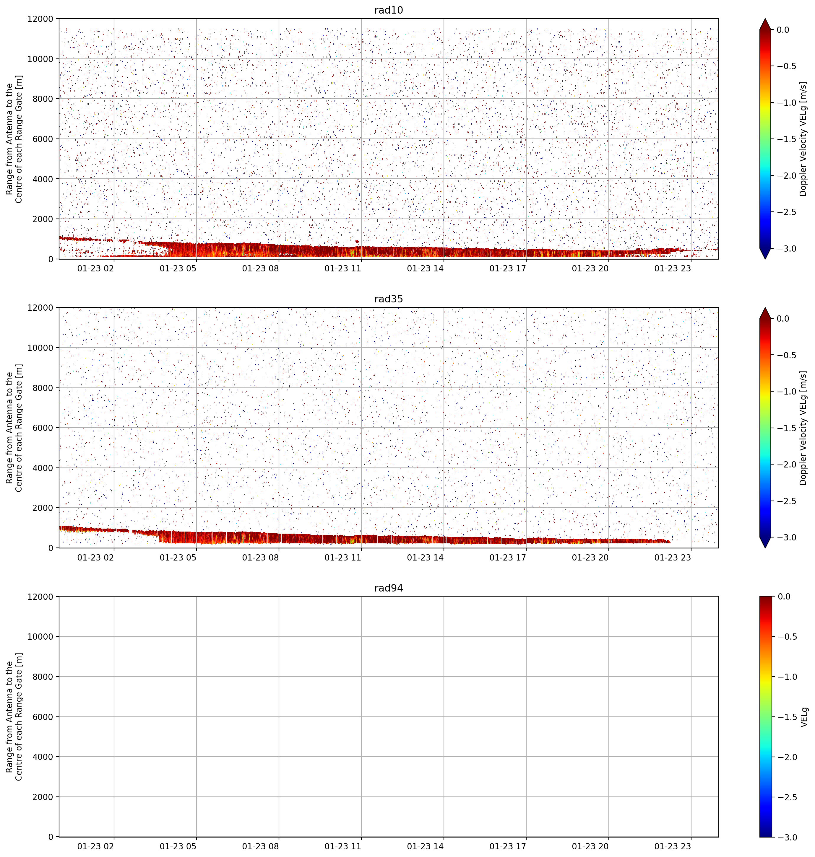Click the rad10 plot title

pos(388,10)
